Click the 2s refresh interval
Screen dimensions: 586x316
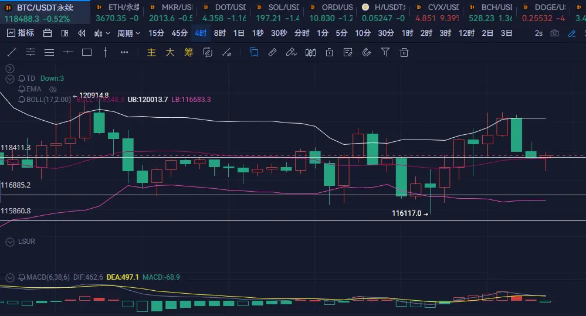(x=538, y=33)
